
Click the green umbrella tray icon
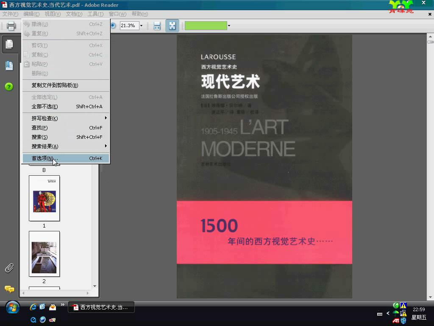tap(396, 313)
